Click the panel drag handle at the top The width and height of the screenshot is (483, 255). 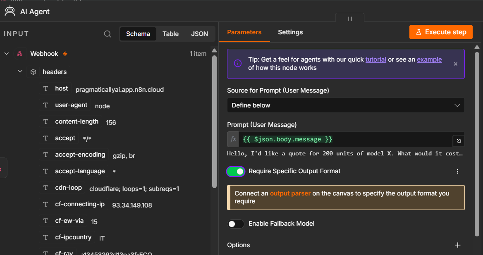click(x=350, y=19)
